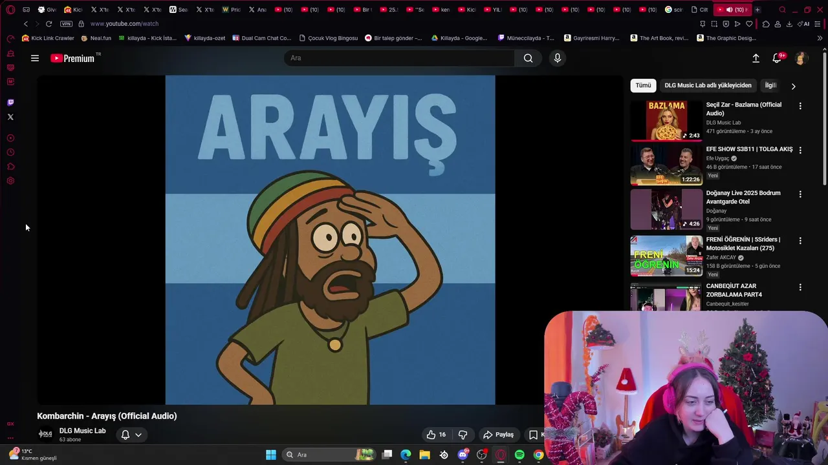Open options for CANBEQİUT AZAR video

click(x=800, y=287)
